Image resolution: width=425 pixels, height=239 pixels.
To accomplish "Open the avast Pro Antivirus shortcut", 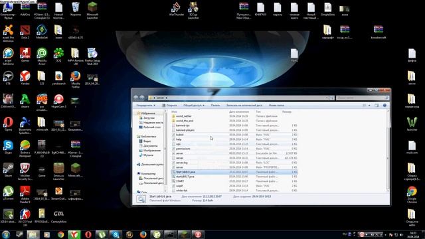I will click(8, 33).
